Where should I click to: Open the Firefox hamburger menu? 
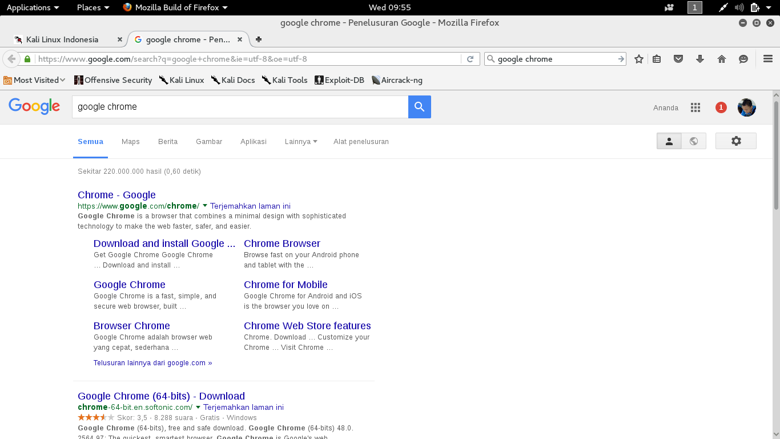(767, 59)
